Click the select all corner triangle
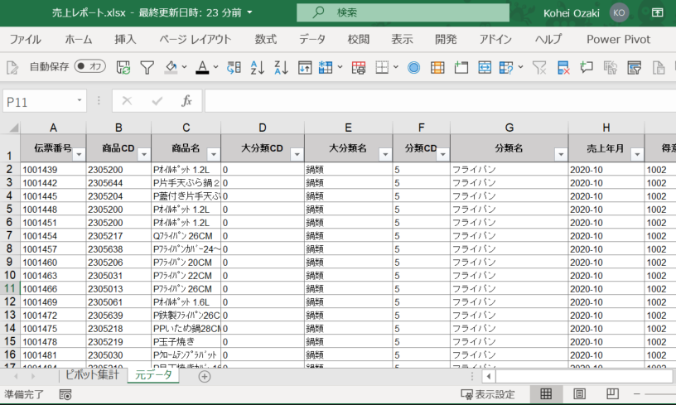This screenshot has height=405, width=676. 14,128
